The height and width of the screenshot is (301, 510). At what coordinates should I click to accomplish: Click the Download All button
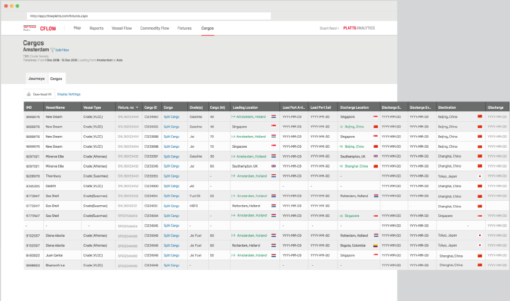tap(39, 95)
